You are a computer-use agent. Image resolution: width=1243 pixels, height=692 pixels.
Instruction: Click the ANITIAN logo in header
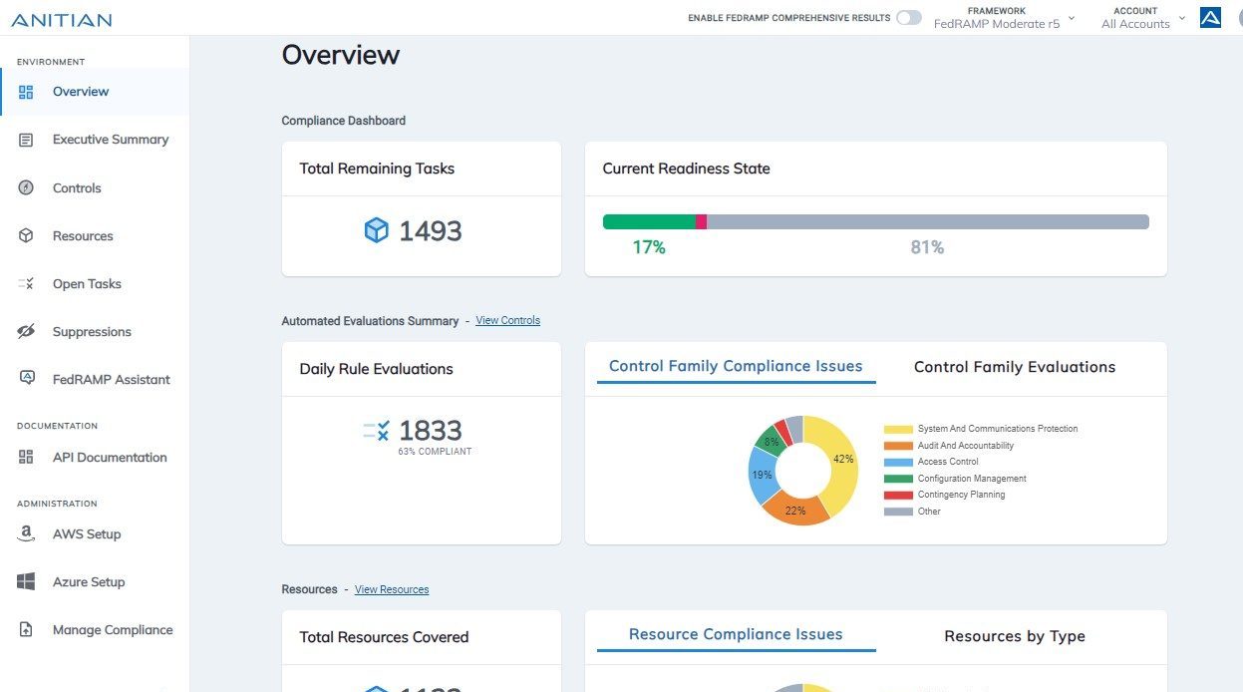pos(62,20)
